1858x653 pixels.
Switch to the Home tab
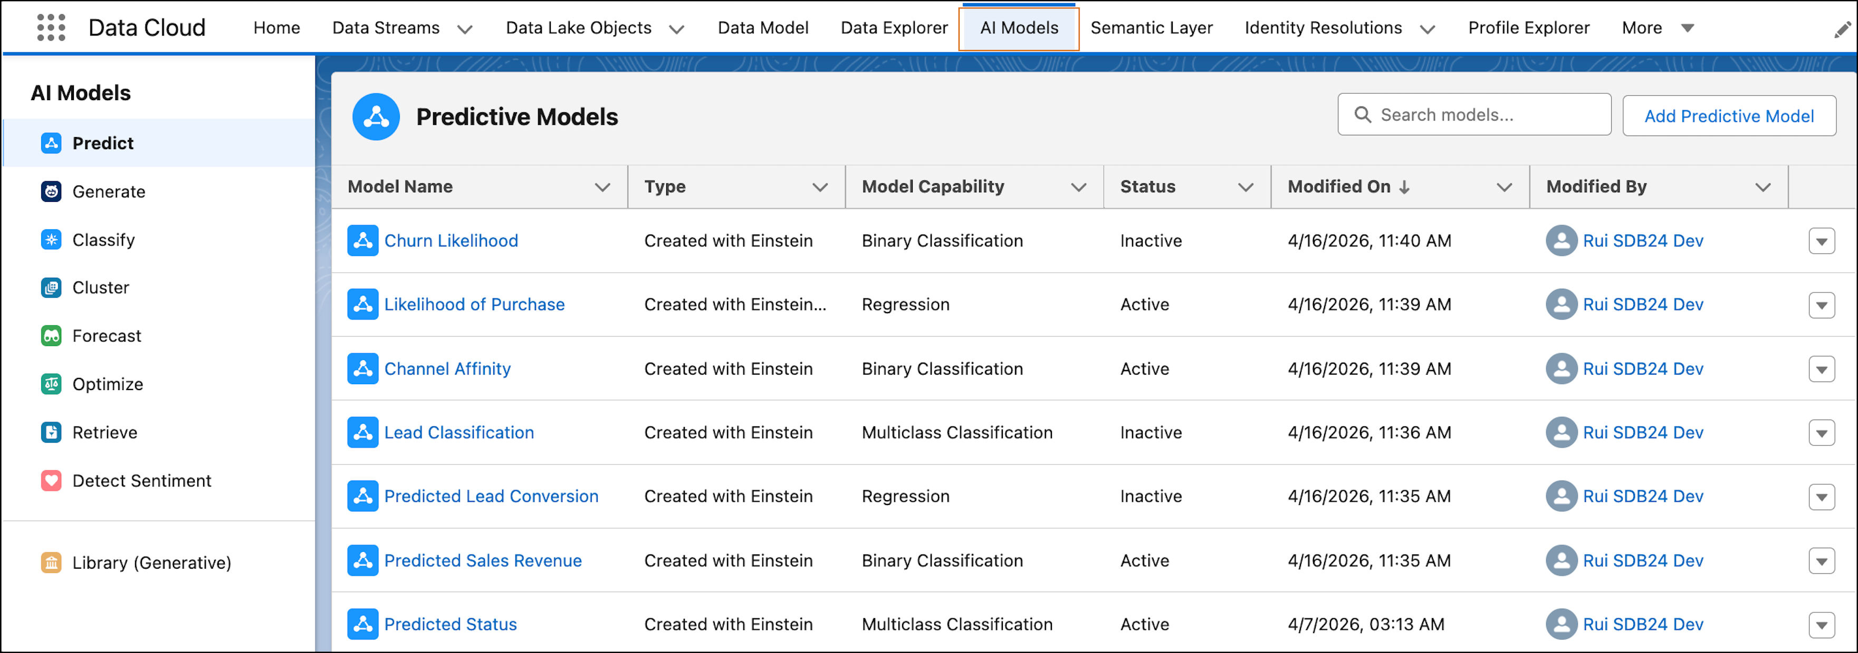(x=277, y=27)
